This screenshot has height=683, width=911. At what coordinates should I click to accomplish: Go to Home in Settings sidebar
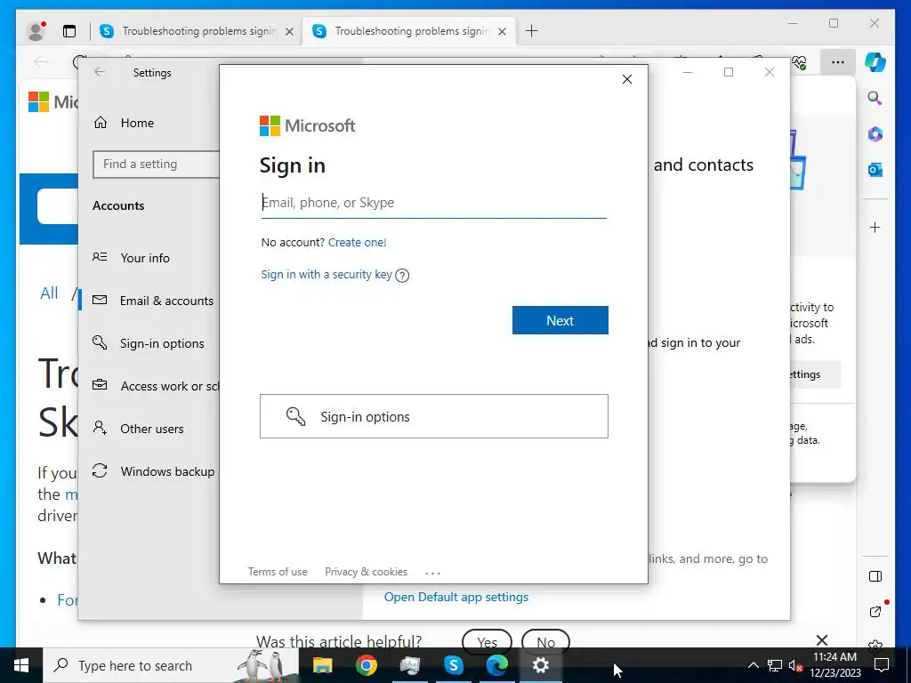137,123
